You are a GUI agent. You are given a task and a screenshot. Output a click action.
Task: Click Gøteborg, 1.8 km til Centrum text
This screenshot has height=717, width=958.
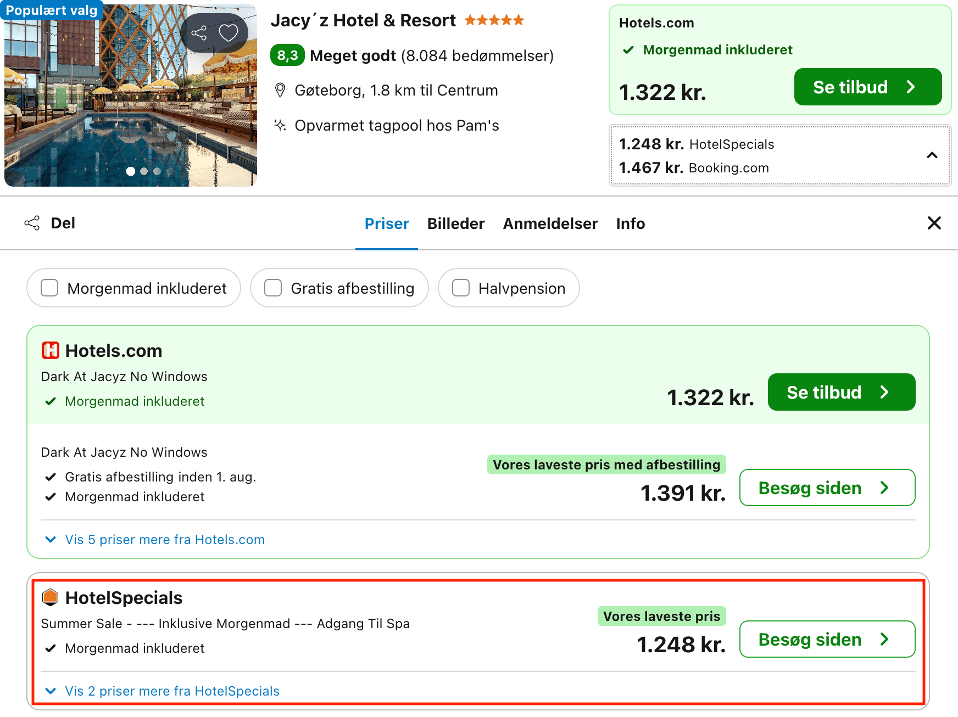click(x=396, y=90)
